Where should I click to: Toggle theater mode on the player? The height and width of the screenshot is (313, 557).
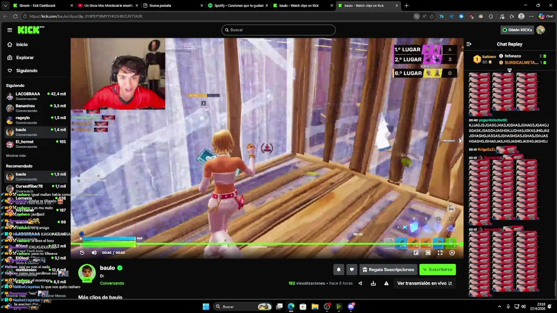[x=428, y=253]
